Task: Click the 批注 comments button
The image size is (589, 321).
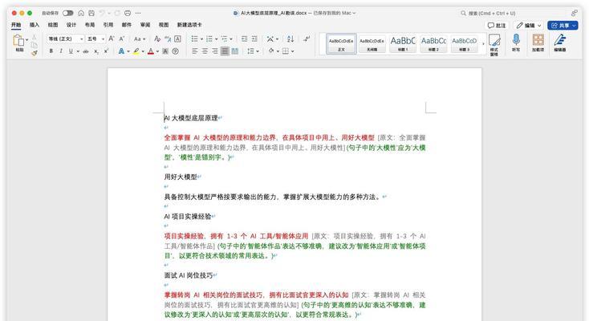Action: pyautogui.click(x=497, y=25)
